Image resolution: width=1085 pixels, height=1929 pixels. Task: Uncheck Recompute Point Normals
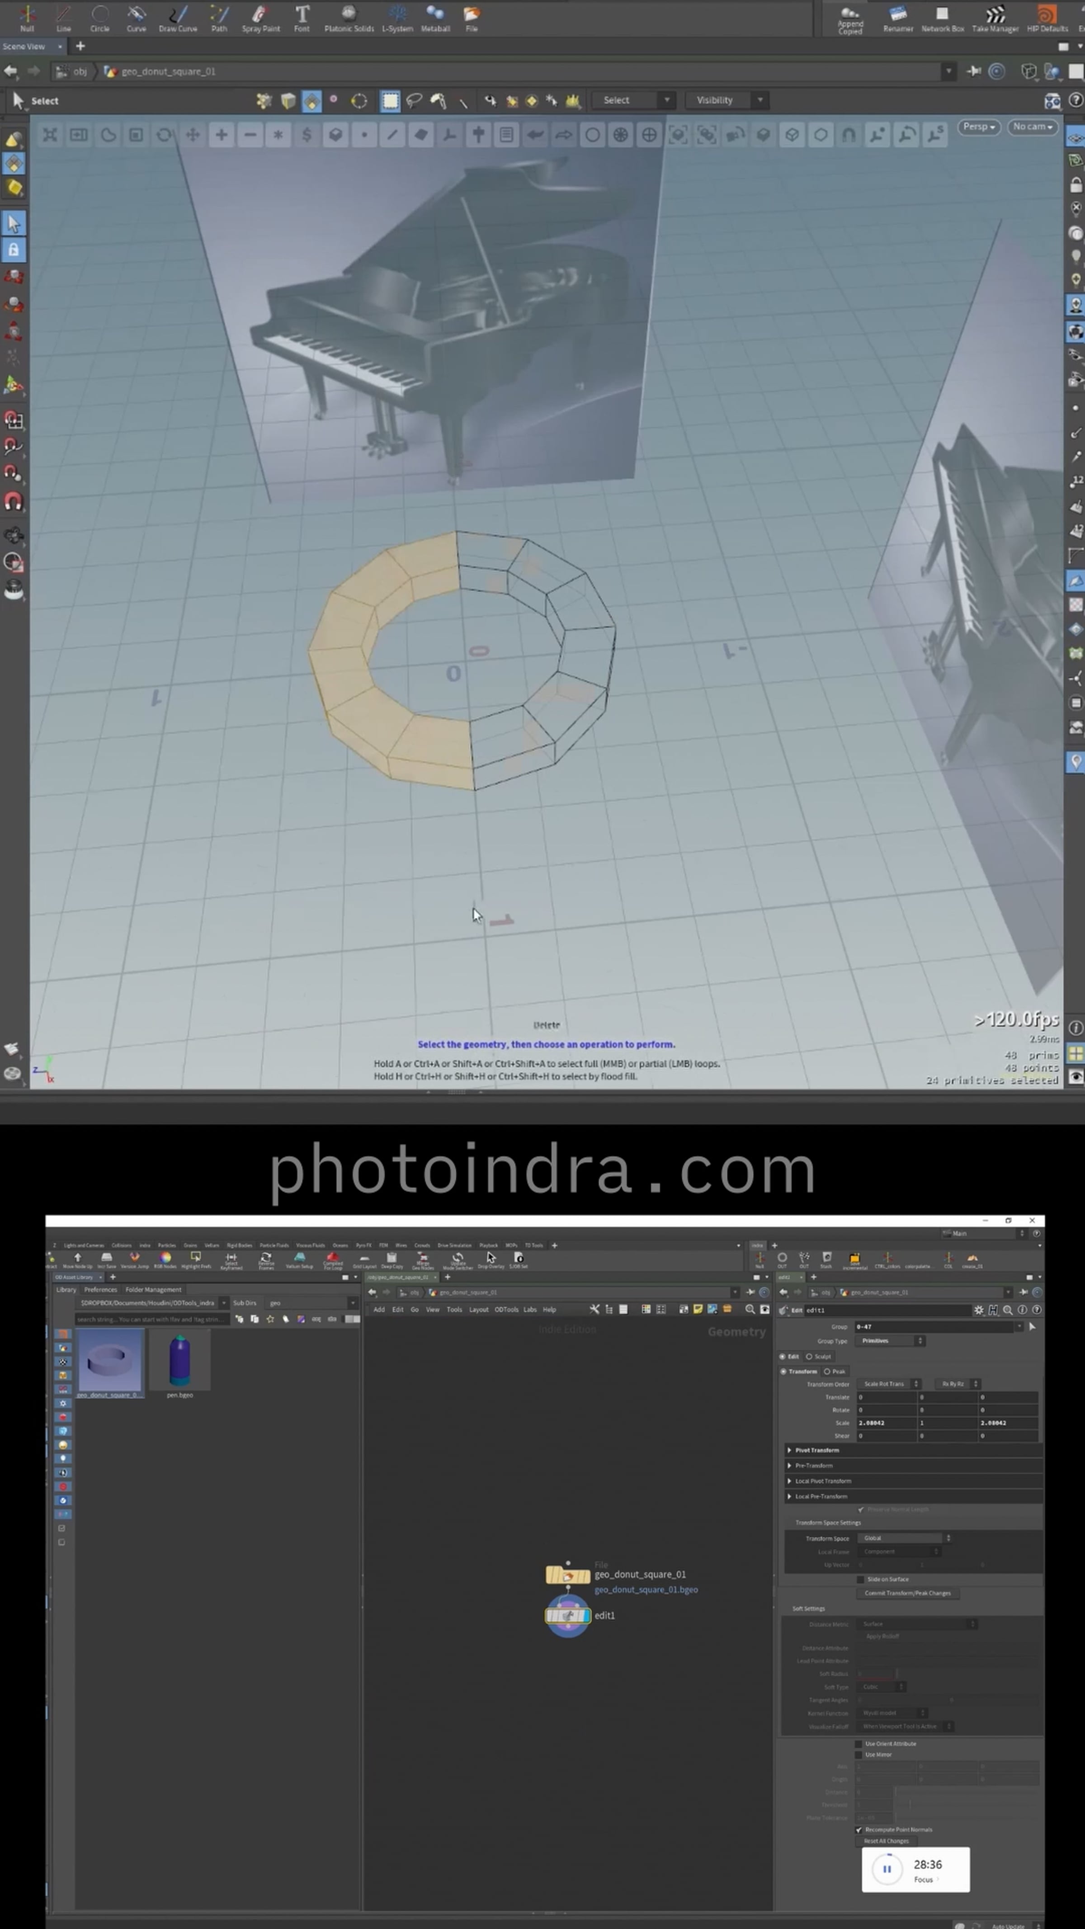point(859,1830)
